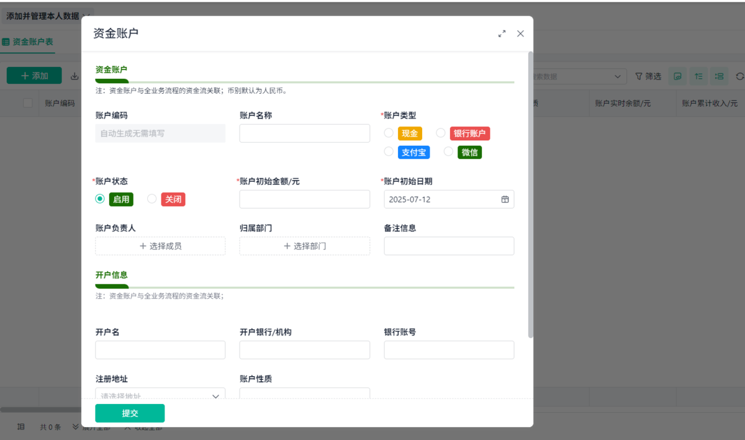Click the 开户名 input field
This screenshot has width=745, height=440.
pyautogui.click(x=160, y=349)
